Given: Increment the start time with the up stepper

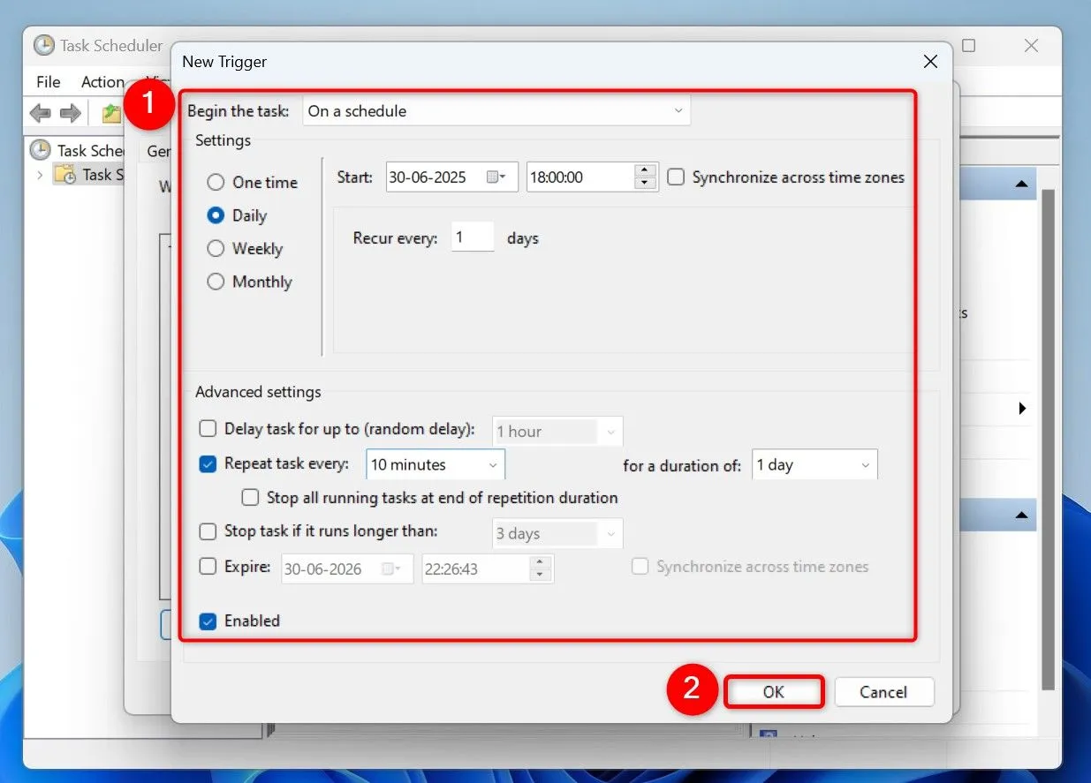Looking at the screenshot, I should (644, 170).
